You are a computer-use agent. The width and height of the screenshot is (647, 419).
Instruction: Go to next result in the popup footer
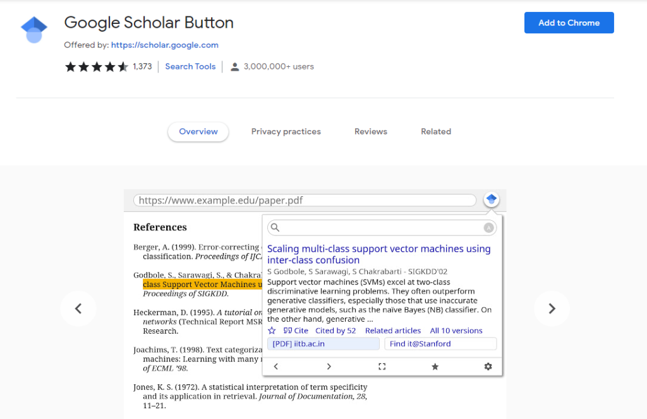329,367
